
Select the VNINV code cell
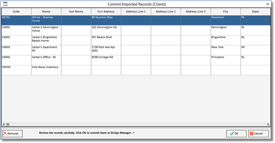pyautogui.click(x=16, y=70)
